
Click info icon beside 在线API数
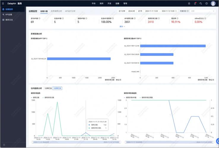click(63, 18)
